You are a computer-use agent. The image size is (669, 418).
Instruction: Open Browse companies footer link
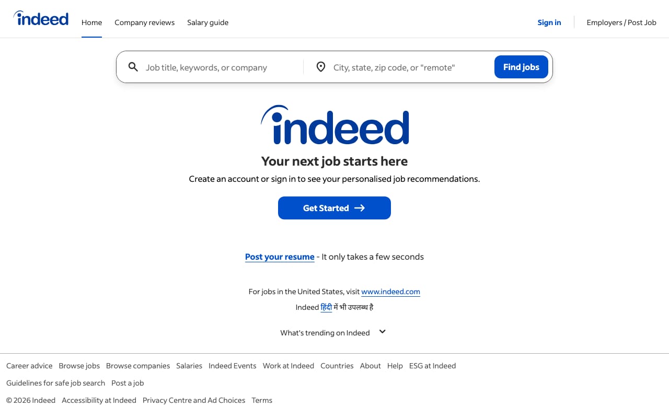[x=138, y=366]
